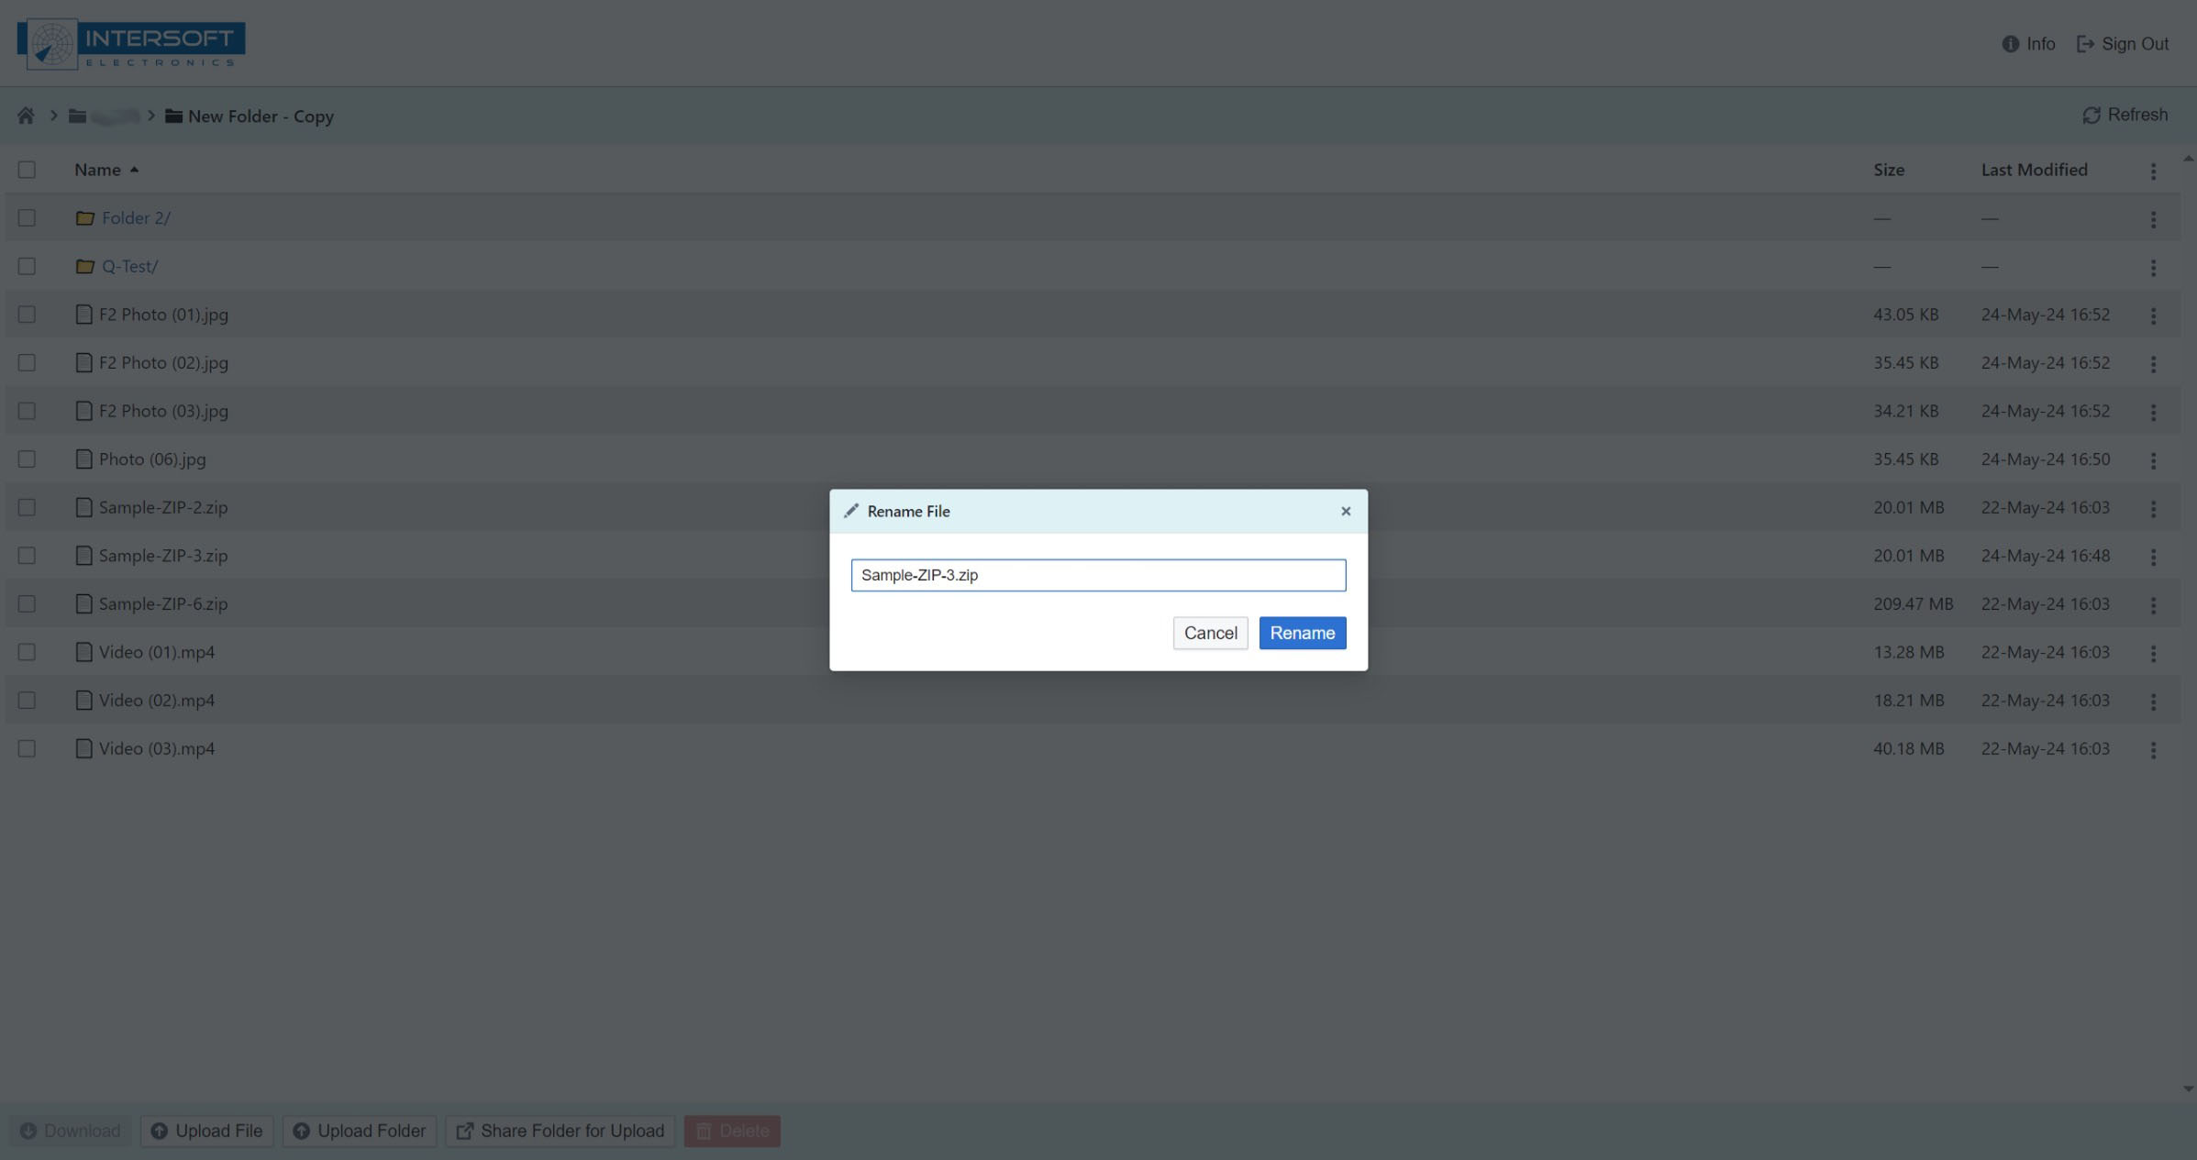Click the filename text field in dialog

(1098, 575)
